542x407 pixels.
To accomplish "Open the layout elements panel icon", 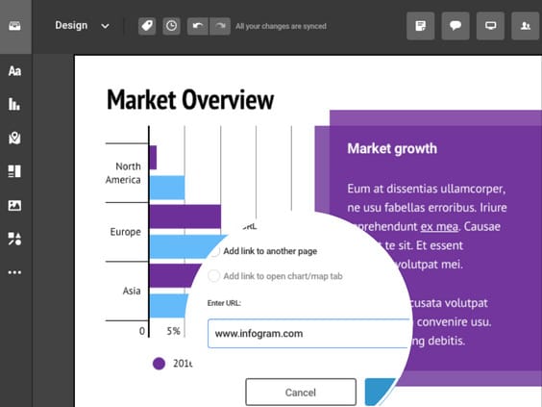I will pyautogui.click(x=14, y=171).
